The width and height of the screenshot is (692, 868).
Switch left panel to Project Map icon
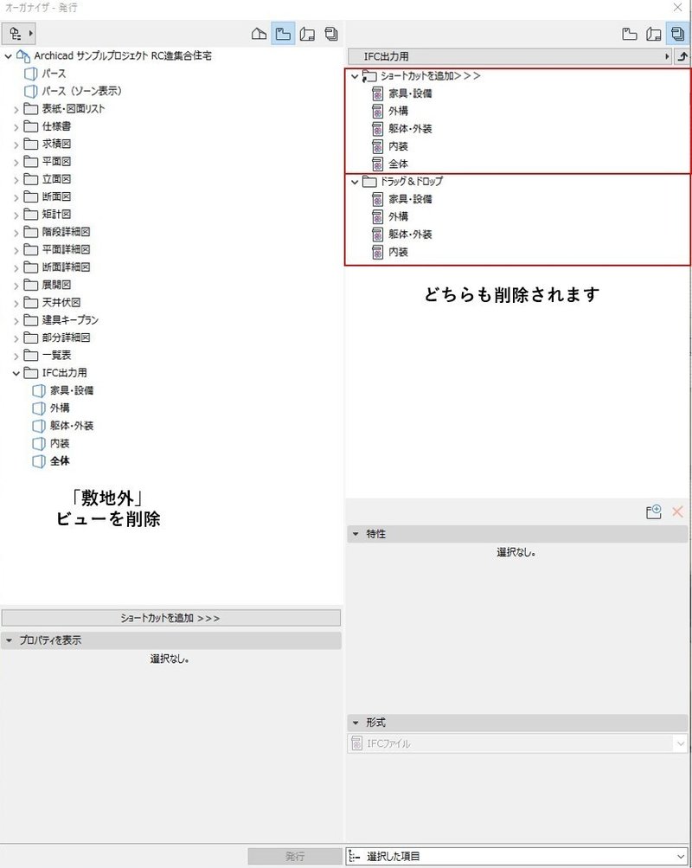[x=259, y=34]
